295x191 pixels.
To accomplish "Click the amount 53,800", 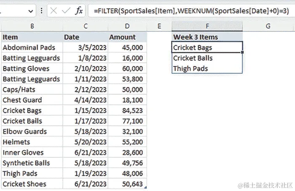I will 127,79.
